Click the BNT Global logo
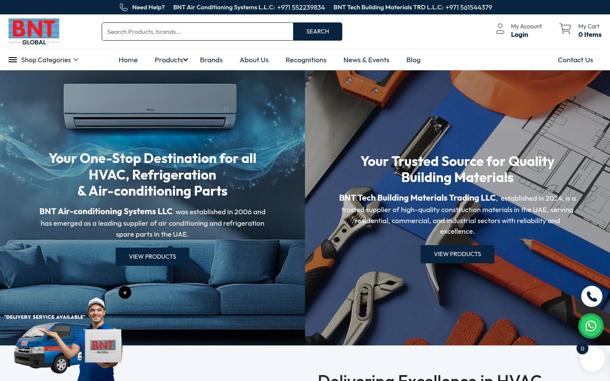The image size is (610, 381). click(34, 31)
